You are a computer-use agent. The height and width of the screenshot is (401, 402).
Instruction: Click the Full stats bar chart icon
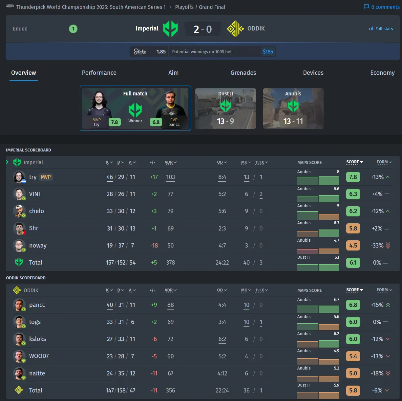click(371, 29)
